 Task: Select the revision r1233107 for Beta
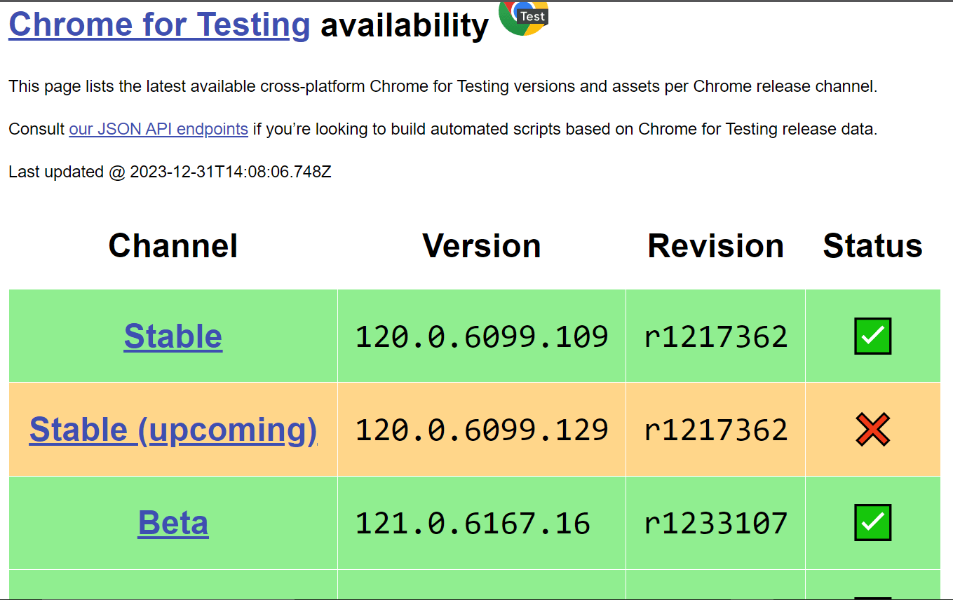point(715,523)
